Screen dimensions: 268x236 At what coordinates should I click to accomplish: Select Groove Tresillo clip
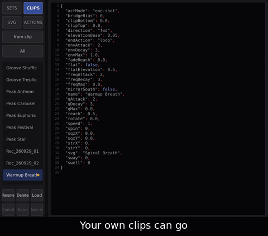point(23,80)
